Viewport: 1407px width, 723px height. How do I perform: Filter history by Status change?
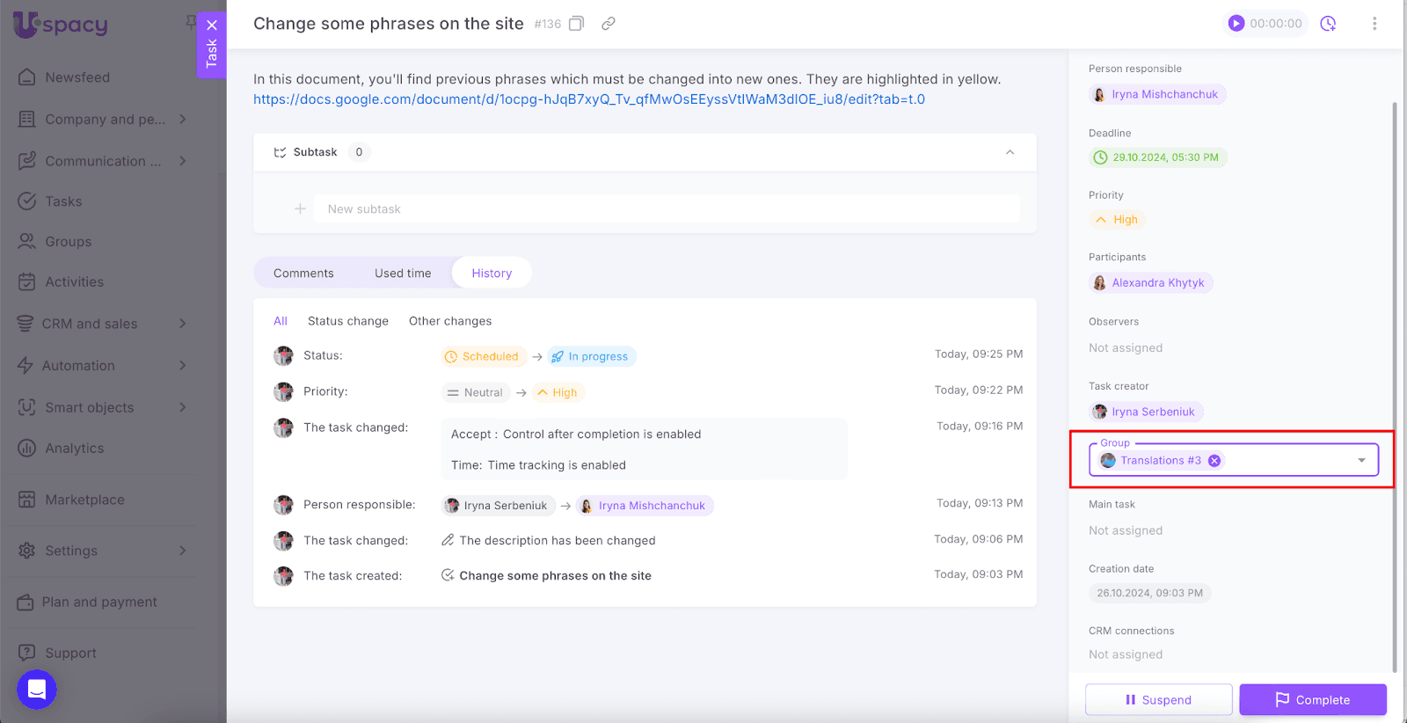click(347, 321)
